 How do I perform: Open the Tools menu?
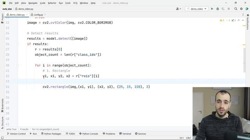pyautogui.click(x=68, y=3)
